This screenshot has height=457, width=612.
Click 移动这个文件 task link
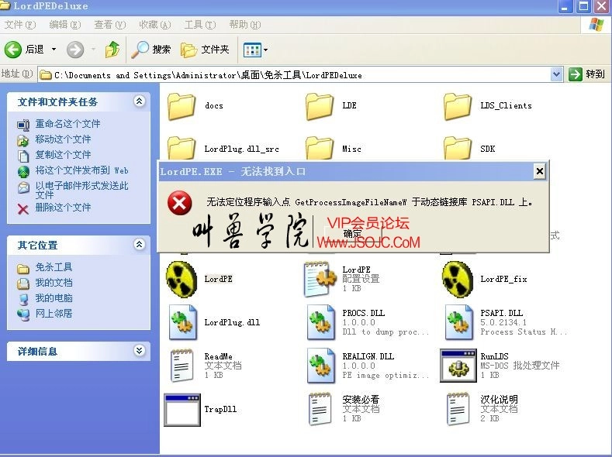(x=64, y=139)
